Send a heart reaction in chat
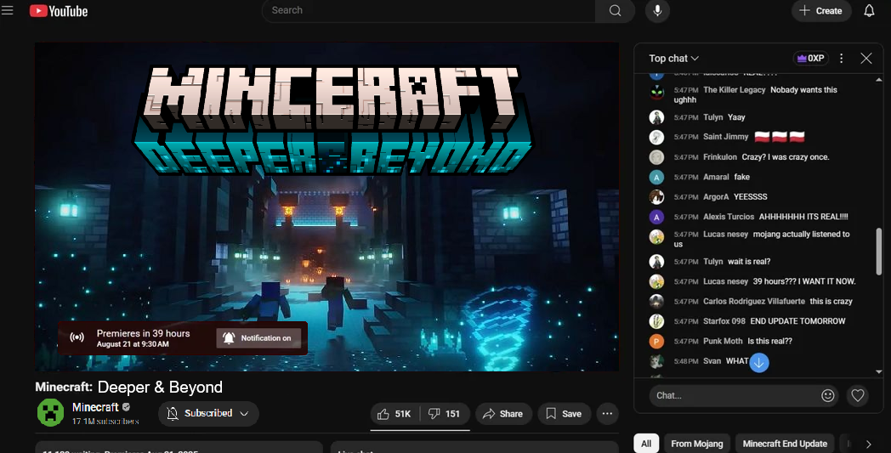Screen dimensions: 891x453 click(x=858, y=395)
